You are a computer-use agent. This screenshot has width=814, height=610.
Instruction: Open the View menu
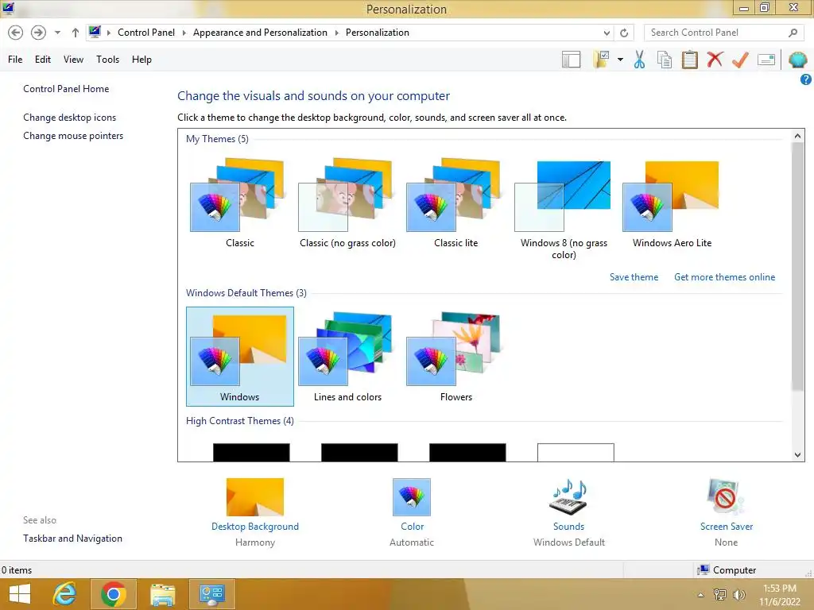(73, 60)
